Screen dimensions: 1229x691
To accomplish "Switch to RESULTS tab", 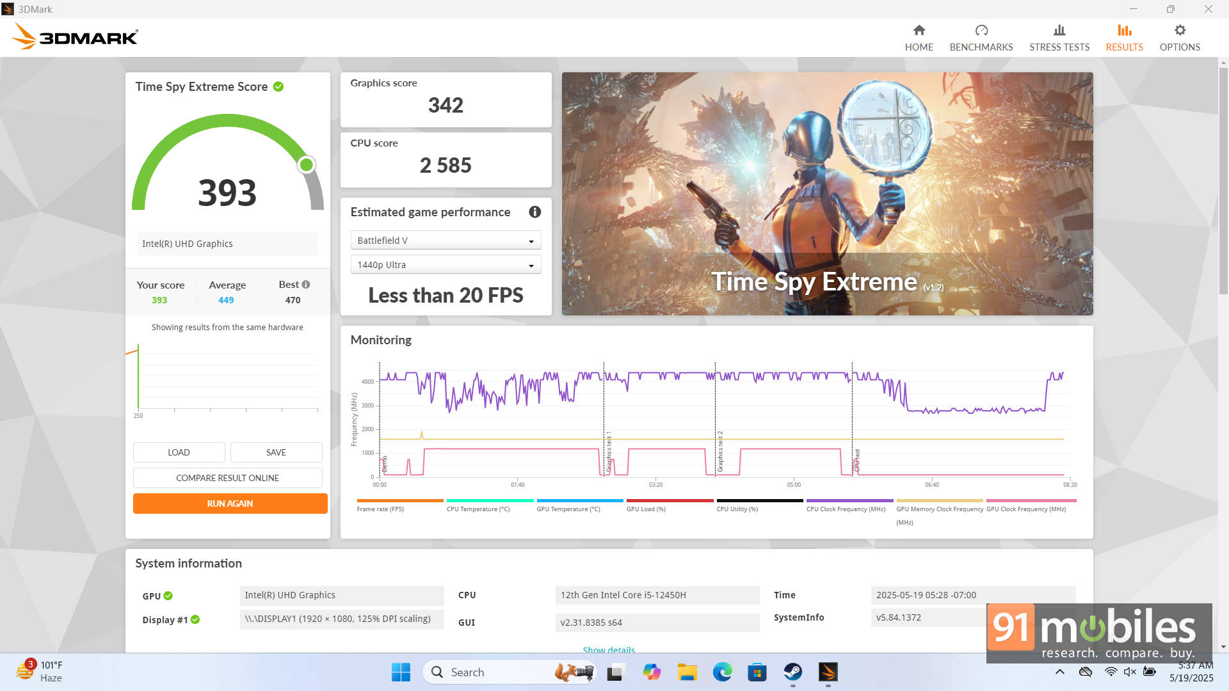I will [x=1124, y=38].
